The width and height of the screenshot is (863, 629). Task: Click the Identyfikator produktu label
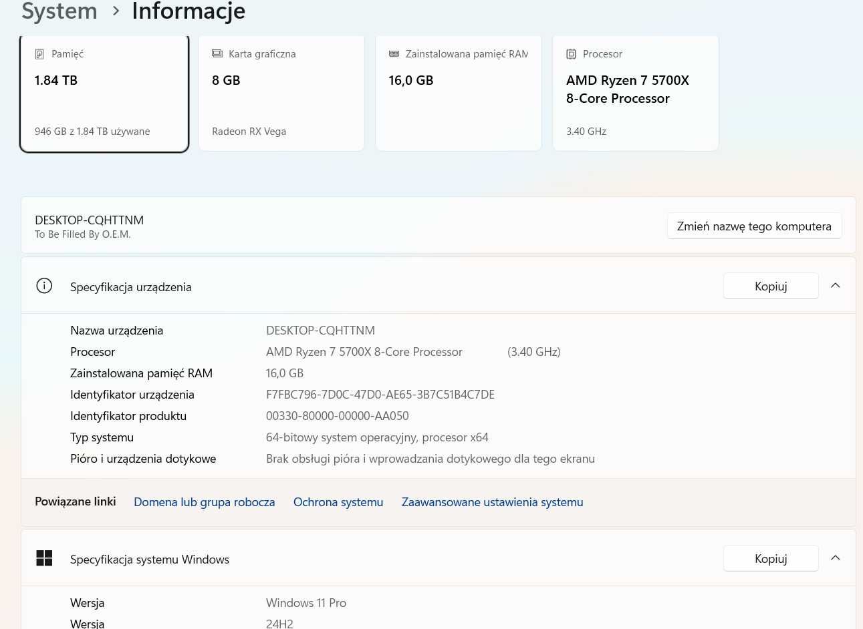click(x=128, y=416)
